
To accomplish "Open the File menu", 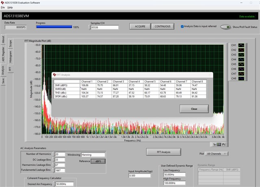I will click(x=3, y=7).
